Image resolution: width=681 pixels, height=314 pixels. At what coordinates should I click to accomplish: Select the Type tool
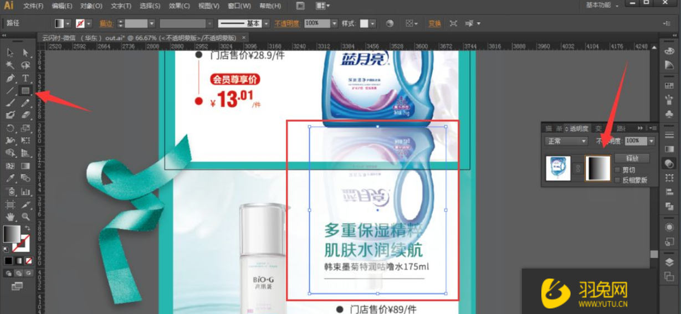(x=25, y=78)
